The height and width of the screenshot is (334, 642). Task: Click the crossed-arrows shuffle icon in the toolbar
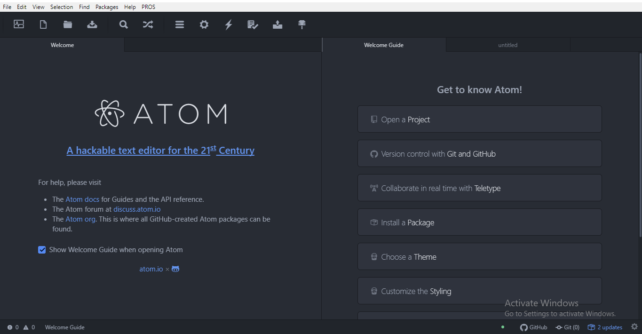point(148,24)
